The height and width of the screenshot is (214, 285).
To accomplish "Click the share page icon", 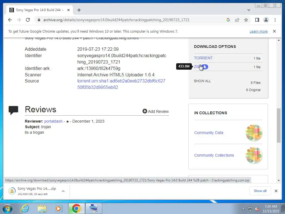I will tap(237, 20).
